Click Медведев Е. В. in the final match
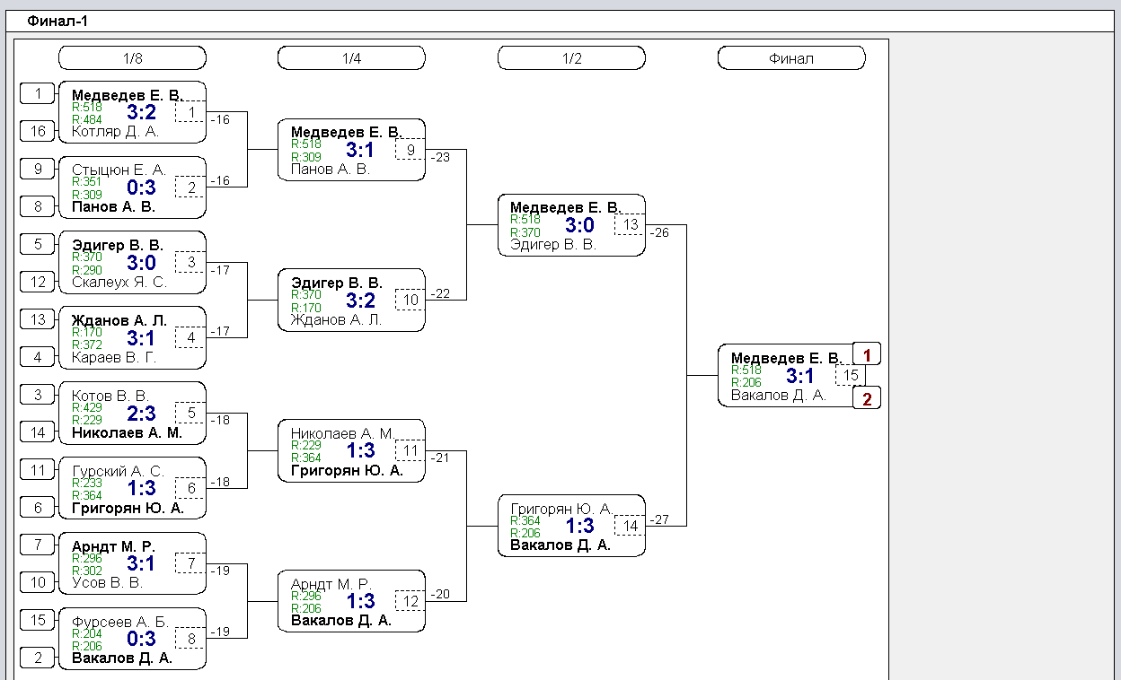This screenshot has width=1121, height=680. point(786,359)
